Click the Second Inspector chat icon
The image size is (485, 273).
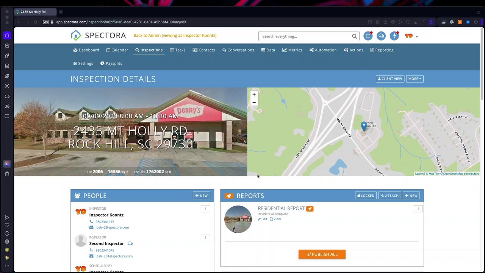coord(130,243)
